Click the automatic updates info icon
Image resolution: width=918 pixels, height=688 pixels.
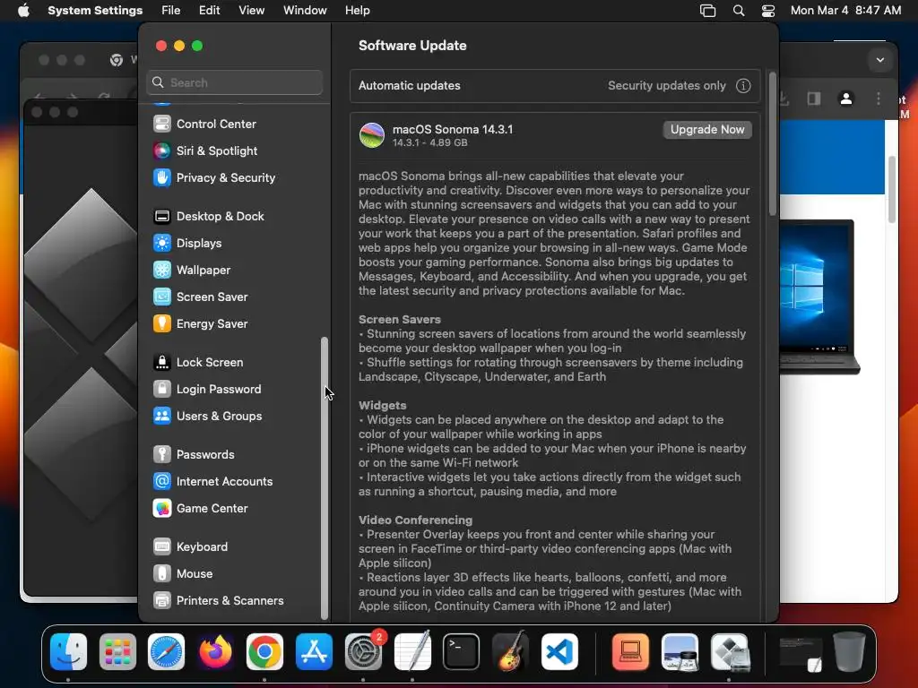pos(743,86)
